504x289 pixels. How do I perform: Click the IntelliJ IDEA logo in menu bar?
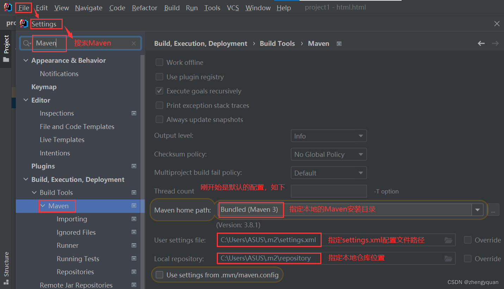coord(8,7)
